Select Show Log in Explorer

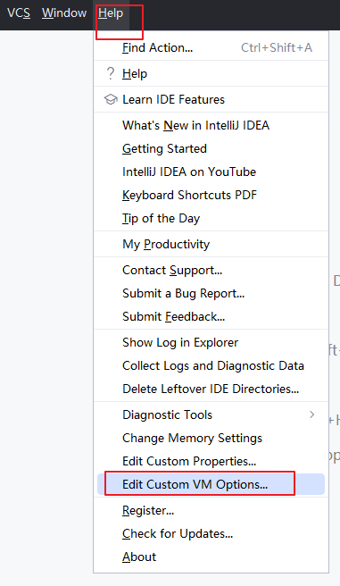(211, 342)
